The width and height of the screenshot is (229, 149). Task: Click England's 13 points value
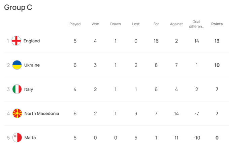[217, 41]
